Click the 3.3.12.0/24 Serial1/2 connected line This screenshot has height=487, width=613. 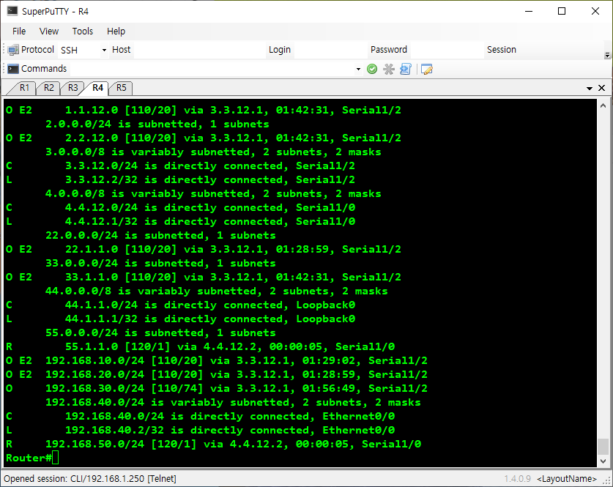tap(180, 166)
